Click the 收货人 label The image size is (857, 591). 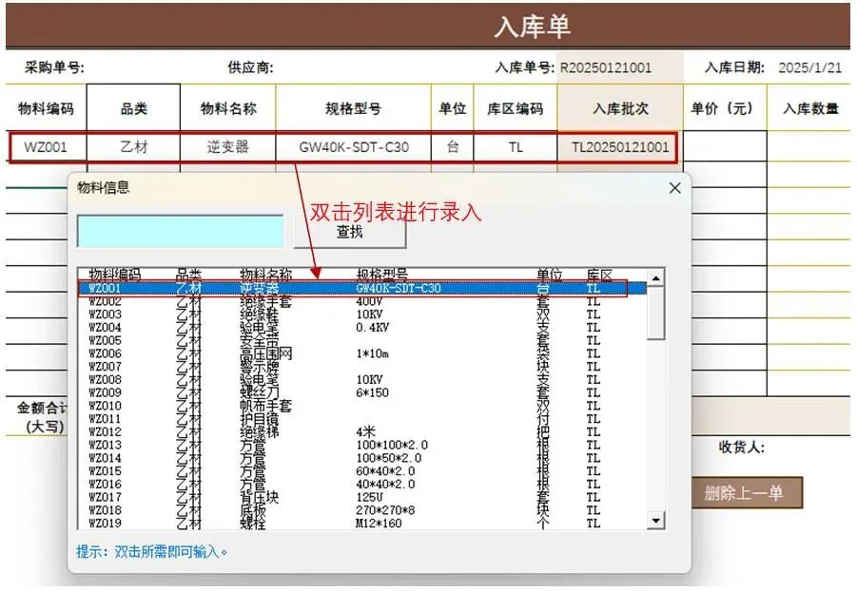[x=742, y=448]
